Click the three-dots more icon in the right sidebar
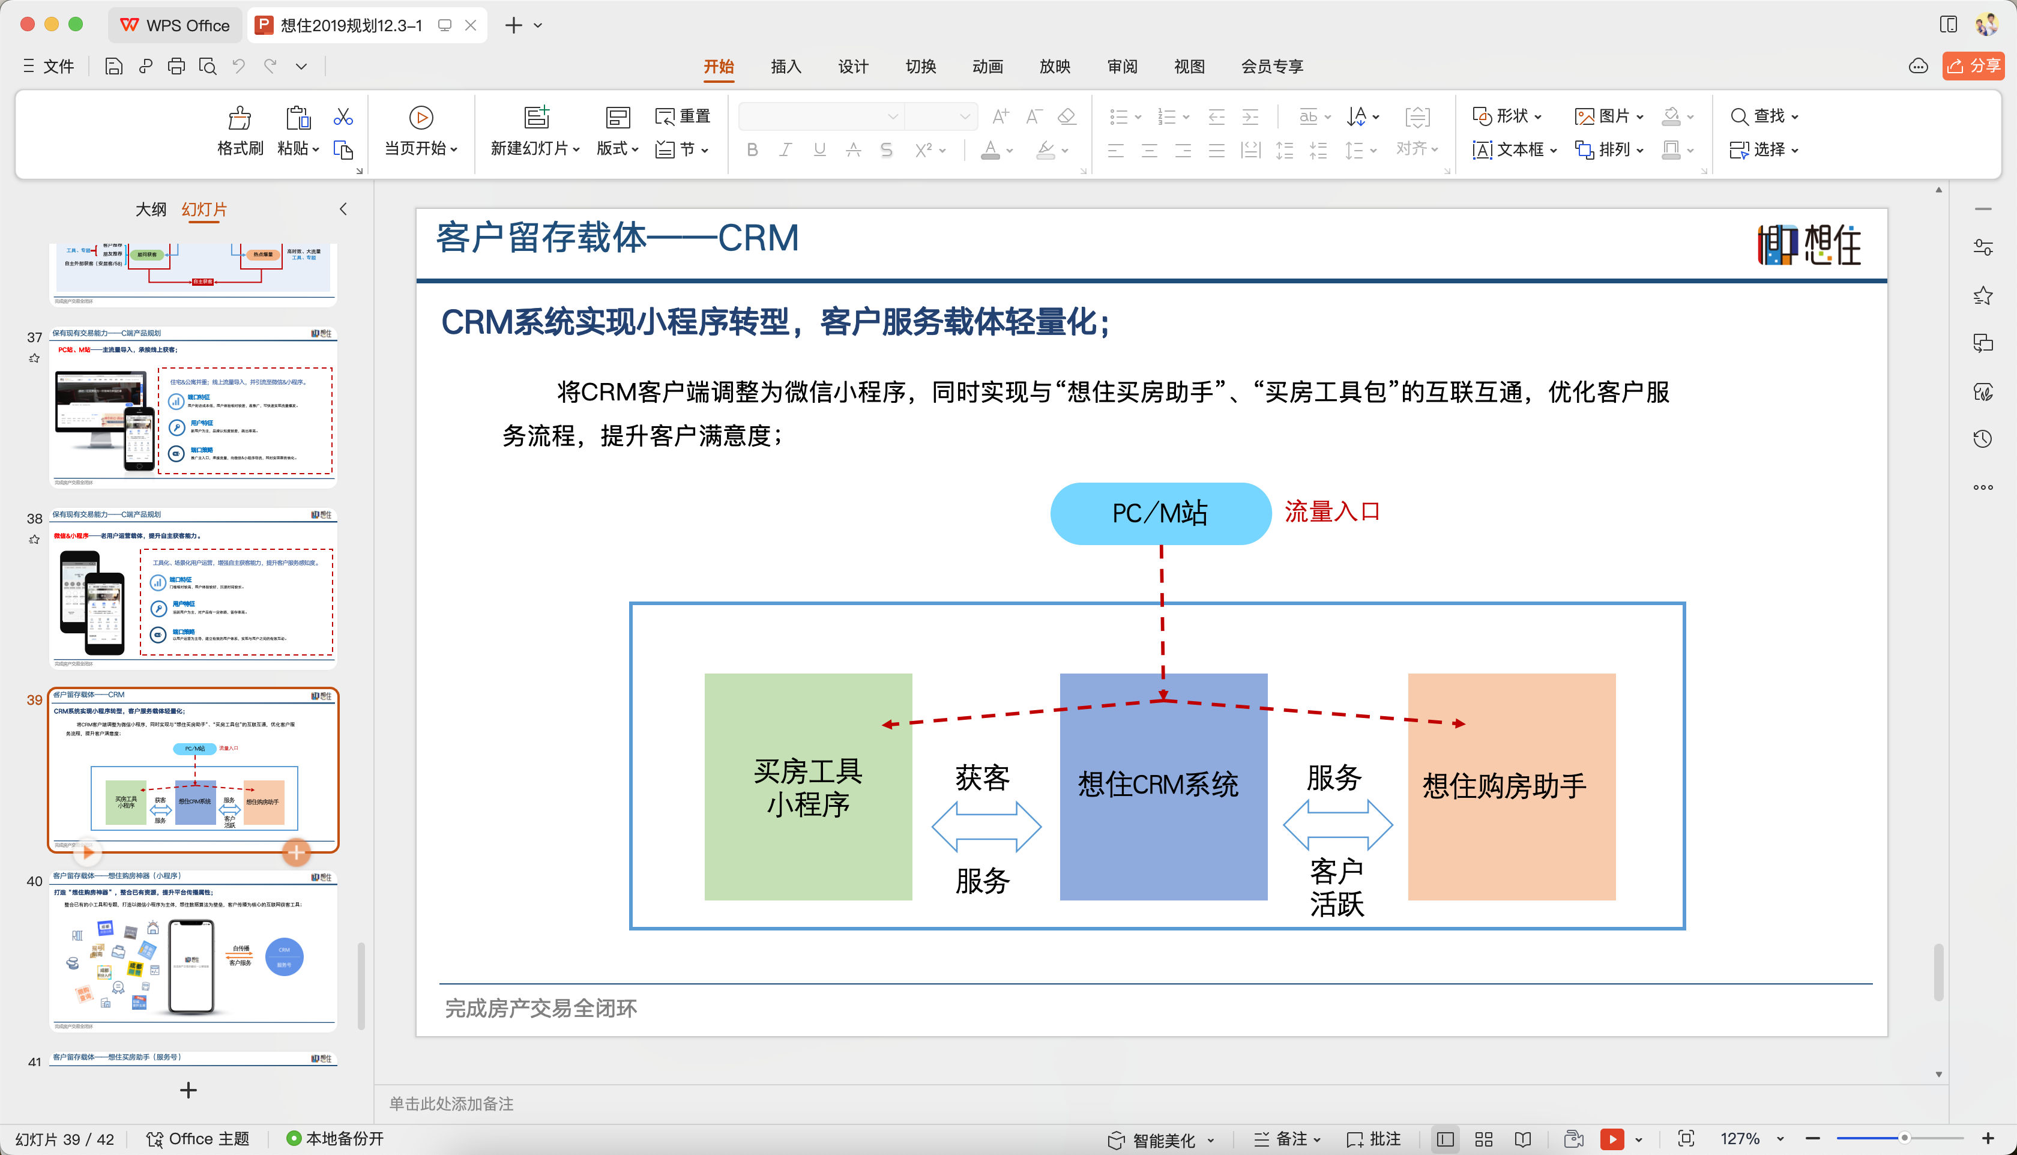 pyautogui.click(x=1983, y=487)
